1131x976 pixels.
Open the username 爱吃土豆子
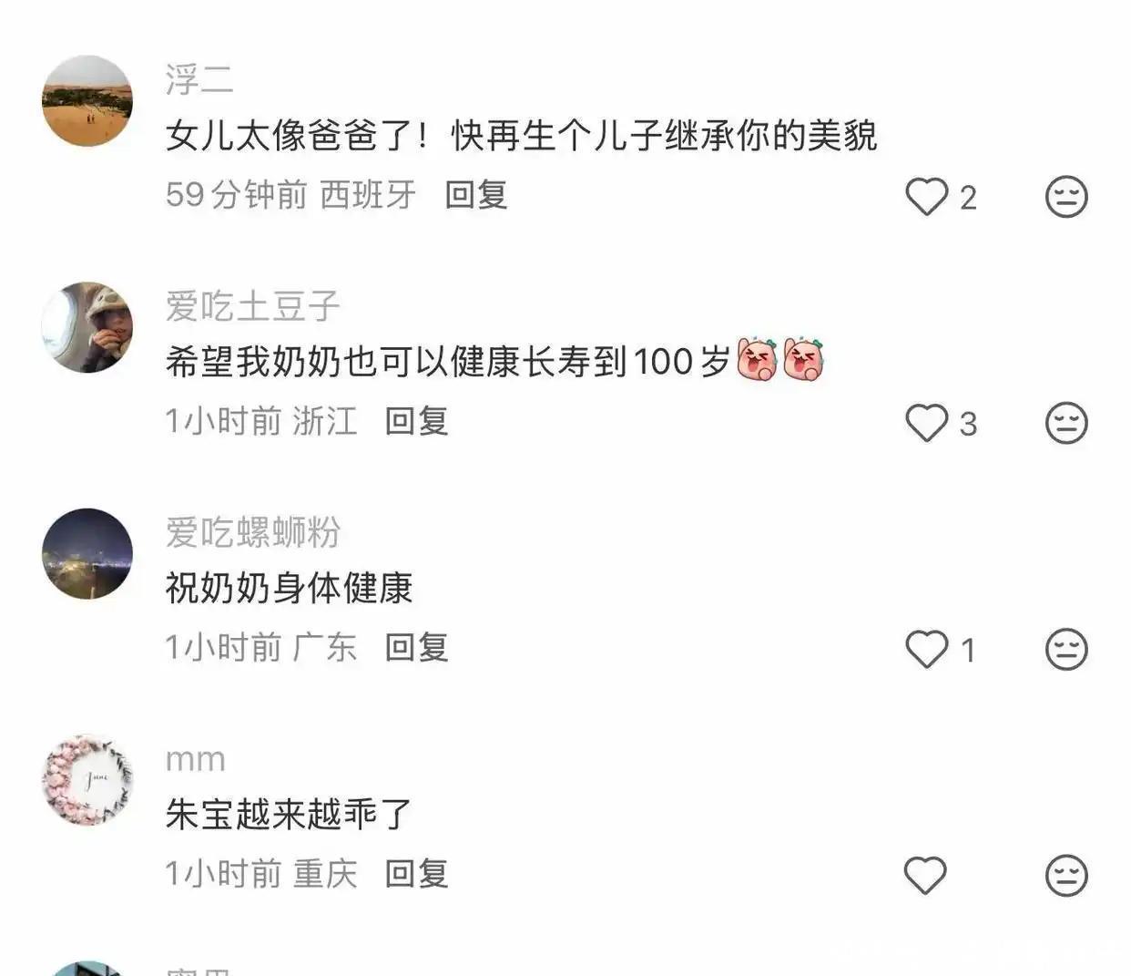[252, 306]
